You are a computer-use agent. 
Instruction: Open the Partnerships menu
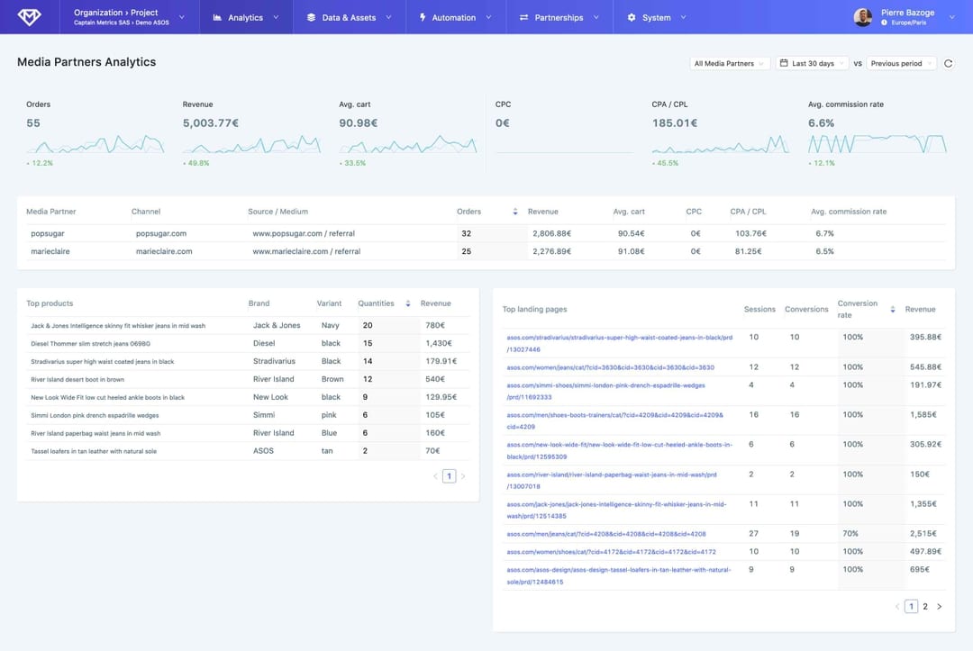point(559,17)
